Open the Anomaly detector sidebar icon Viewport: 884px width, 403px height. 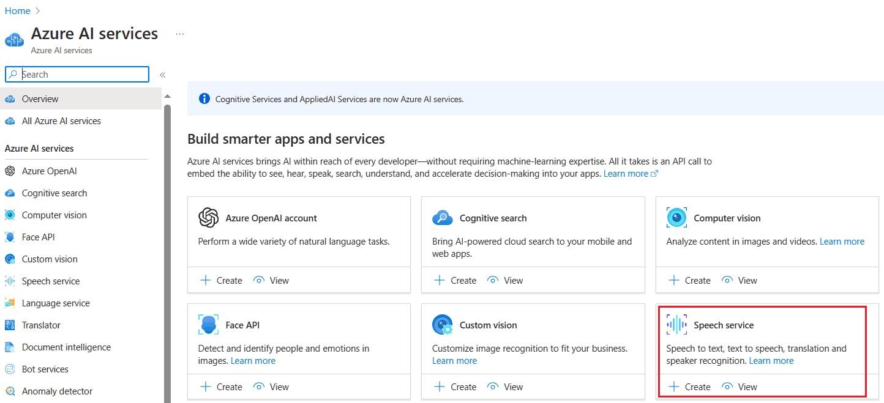[x=10, y=391]
